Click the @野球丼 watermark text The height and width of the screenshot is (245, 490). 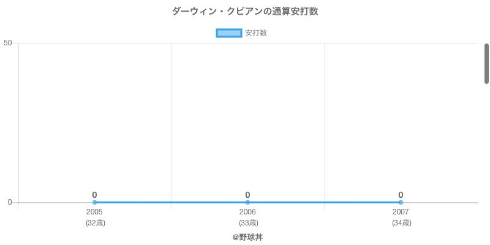247,237
